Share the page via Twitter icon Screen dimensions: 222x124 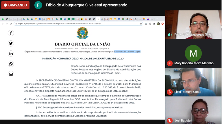click(x=11, y=43)
